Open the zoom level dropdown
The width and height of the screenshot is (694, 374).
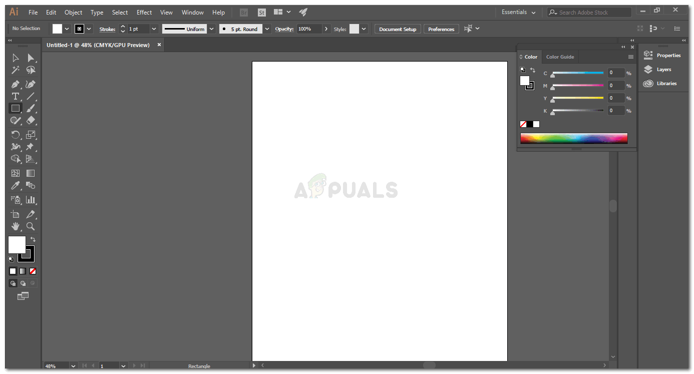[73, 366]
